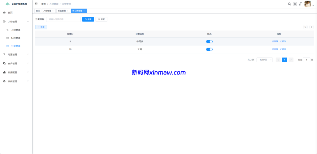This screenshot has height=154, width=317.
Task: Refresh the table via round refresh icon
Action: click(311, 27)
